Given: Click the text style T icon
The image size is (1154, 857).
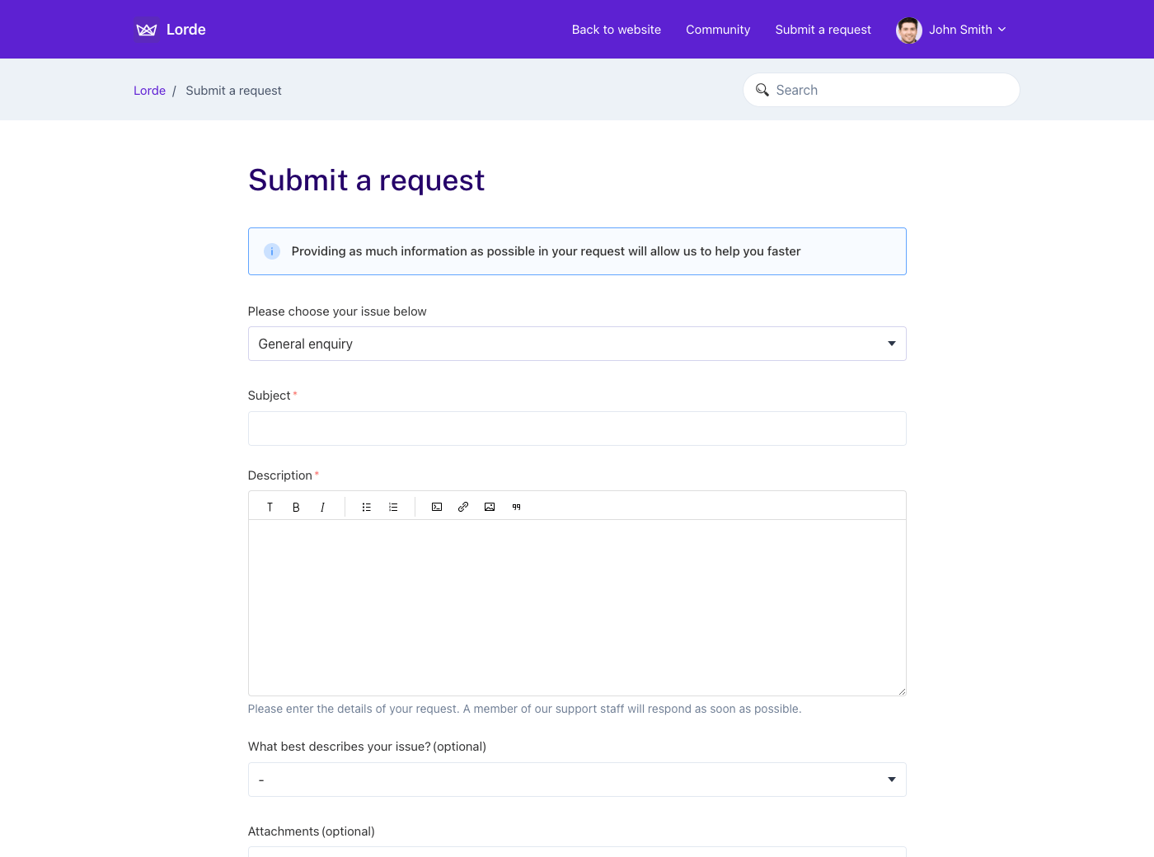Looking at the screenshot, I should [x=270, y=507].
